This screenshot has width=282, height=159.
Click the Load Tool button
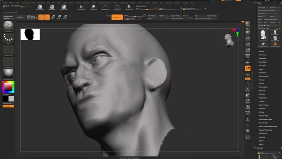point(263,8)
